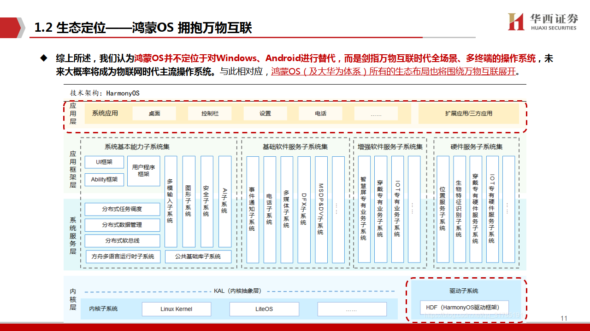
Task: Click the 事件通知子系统 column
Action: [253, 210]
